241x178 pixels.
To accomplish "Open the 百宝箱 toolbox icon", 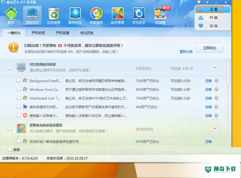I will [x=161, y=16].
